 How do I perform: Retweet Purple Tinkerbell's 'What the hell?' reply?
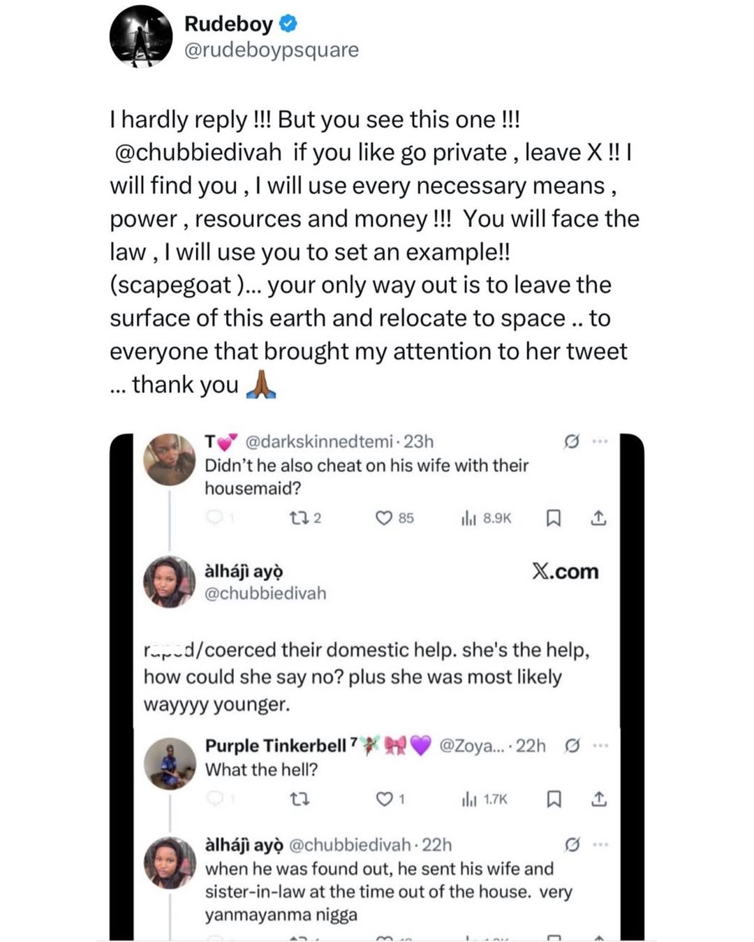[300, 799]
